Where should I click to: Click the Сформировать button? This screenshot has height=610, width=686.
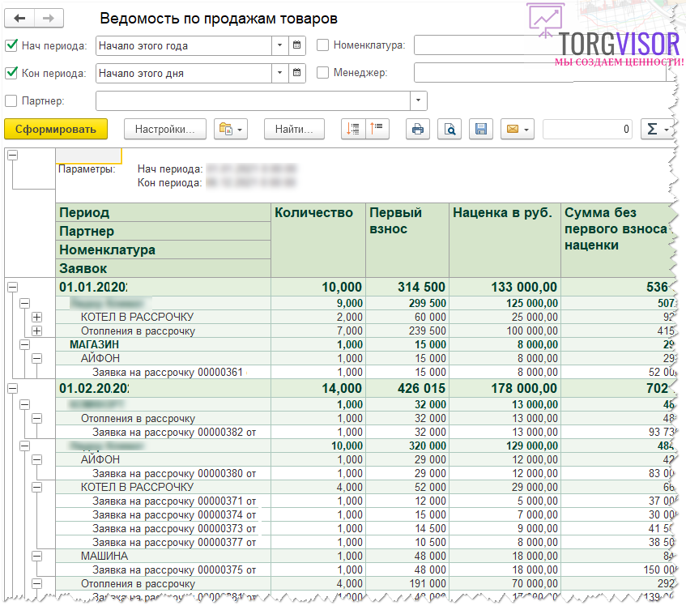pos(56,129)
